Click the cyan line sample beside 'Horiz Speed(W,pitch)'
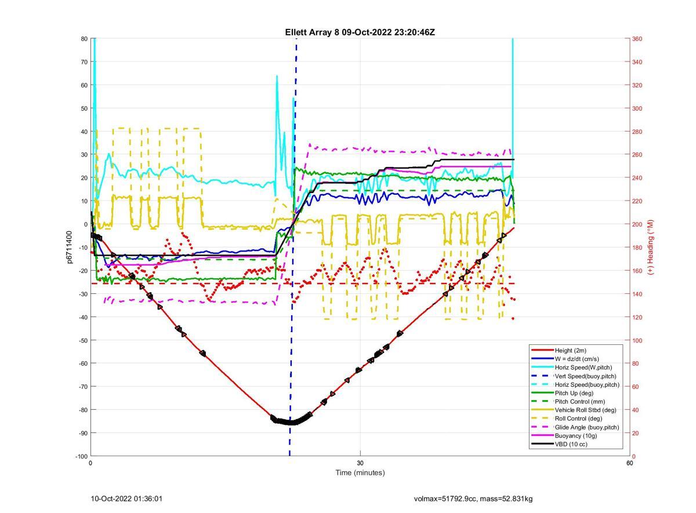 [x=542, y=368]
